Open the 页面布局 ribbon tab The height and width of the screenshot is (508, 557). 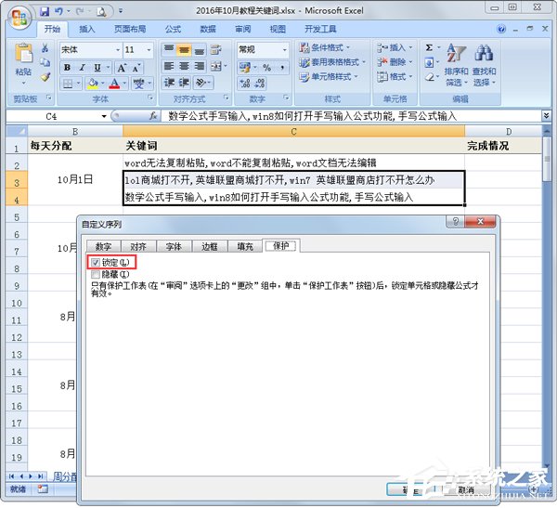(129, 29)
